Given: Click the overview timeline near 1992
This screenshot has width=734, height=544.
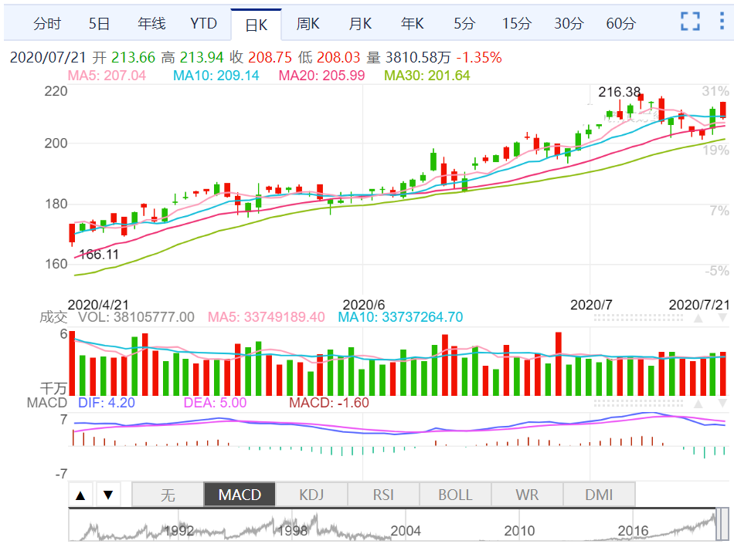Looking at the screenshot, I should point(178,531).
